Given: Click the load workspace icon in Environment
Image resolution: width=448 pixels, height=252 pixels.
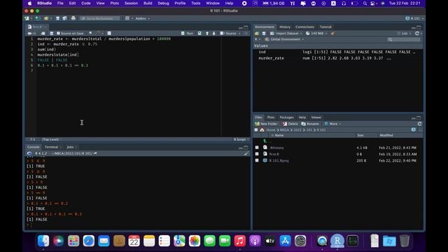Looking at the screenshot, I should 257,34.
